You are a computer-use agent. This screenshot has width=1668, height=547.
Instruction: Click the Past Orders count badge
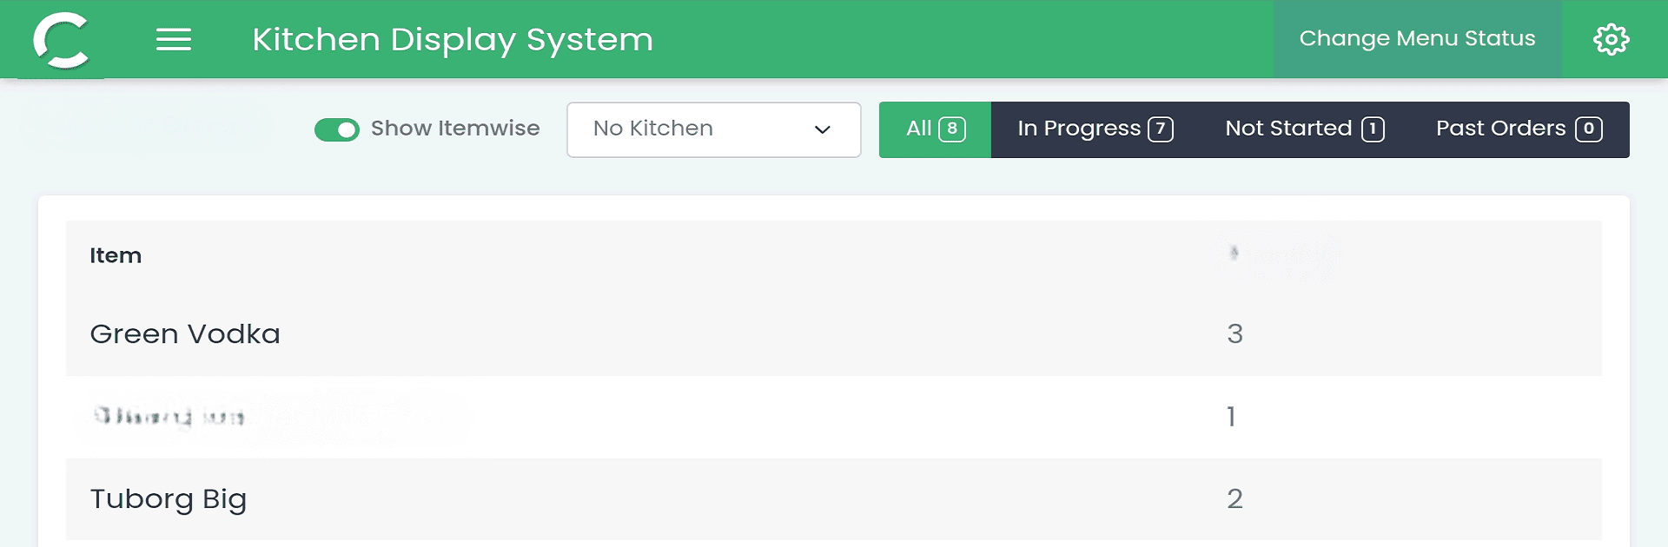1589,129
